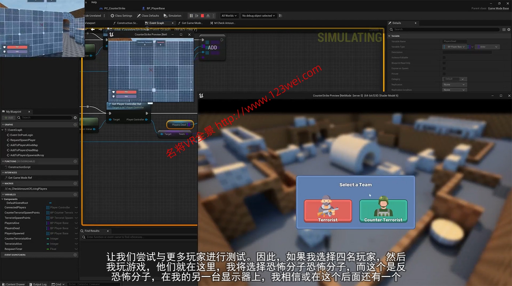512x286 pixels.
Task: Expand the Replication dropdown in Details
Action: pos(454,84)
